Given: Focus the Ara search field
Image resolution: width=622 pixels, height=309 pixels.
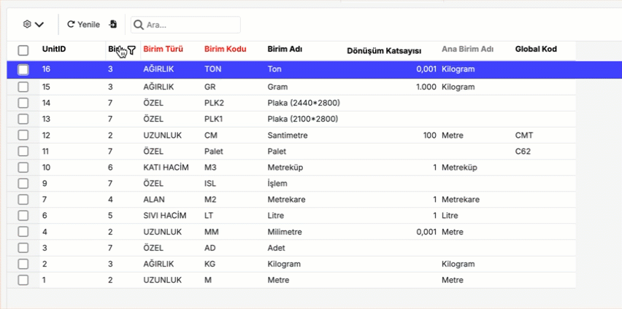Looking at the screenshot, I should coord(191,25).
